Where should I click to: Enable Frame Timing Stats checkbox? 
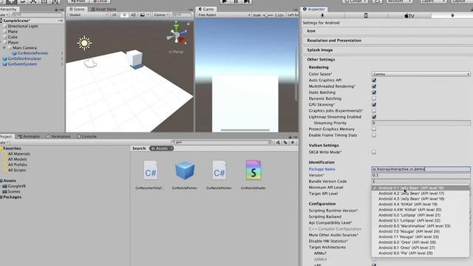click(x=374, y=135)
